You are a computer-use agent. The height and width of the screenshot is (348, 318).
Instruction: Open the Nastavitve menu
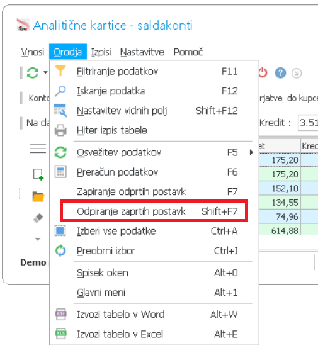(x=142, y=52)
